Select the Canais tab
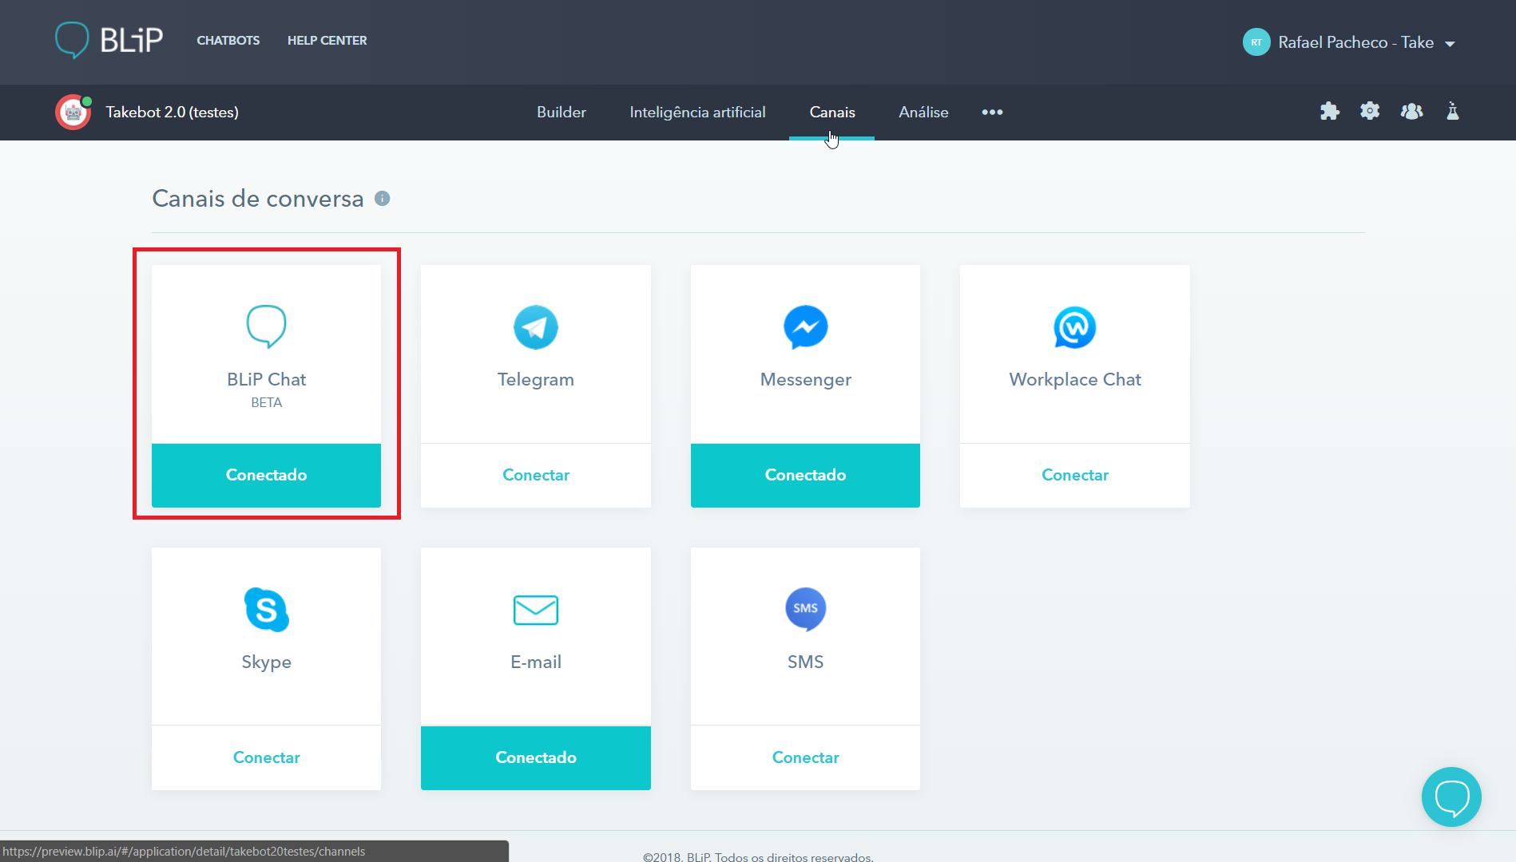Viewport: 1516px width, 862px height. (832, 113)
